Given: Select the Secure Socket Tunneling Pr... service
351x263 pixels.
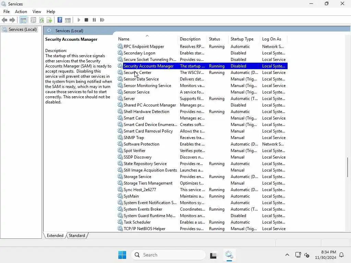Looking at the screenshot, I should coord(202,59).
